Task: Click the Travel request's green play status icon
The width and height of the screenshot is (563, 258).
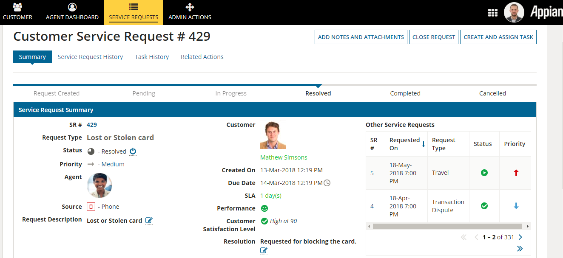Action: (x=484, y=173)
